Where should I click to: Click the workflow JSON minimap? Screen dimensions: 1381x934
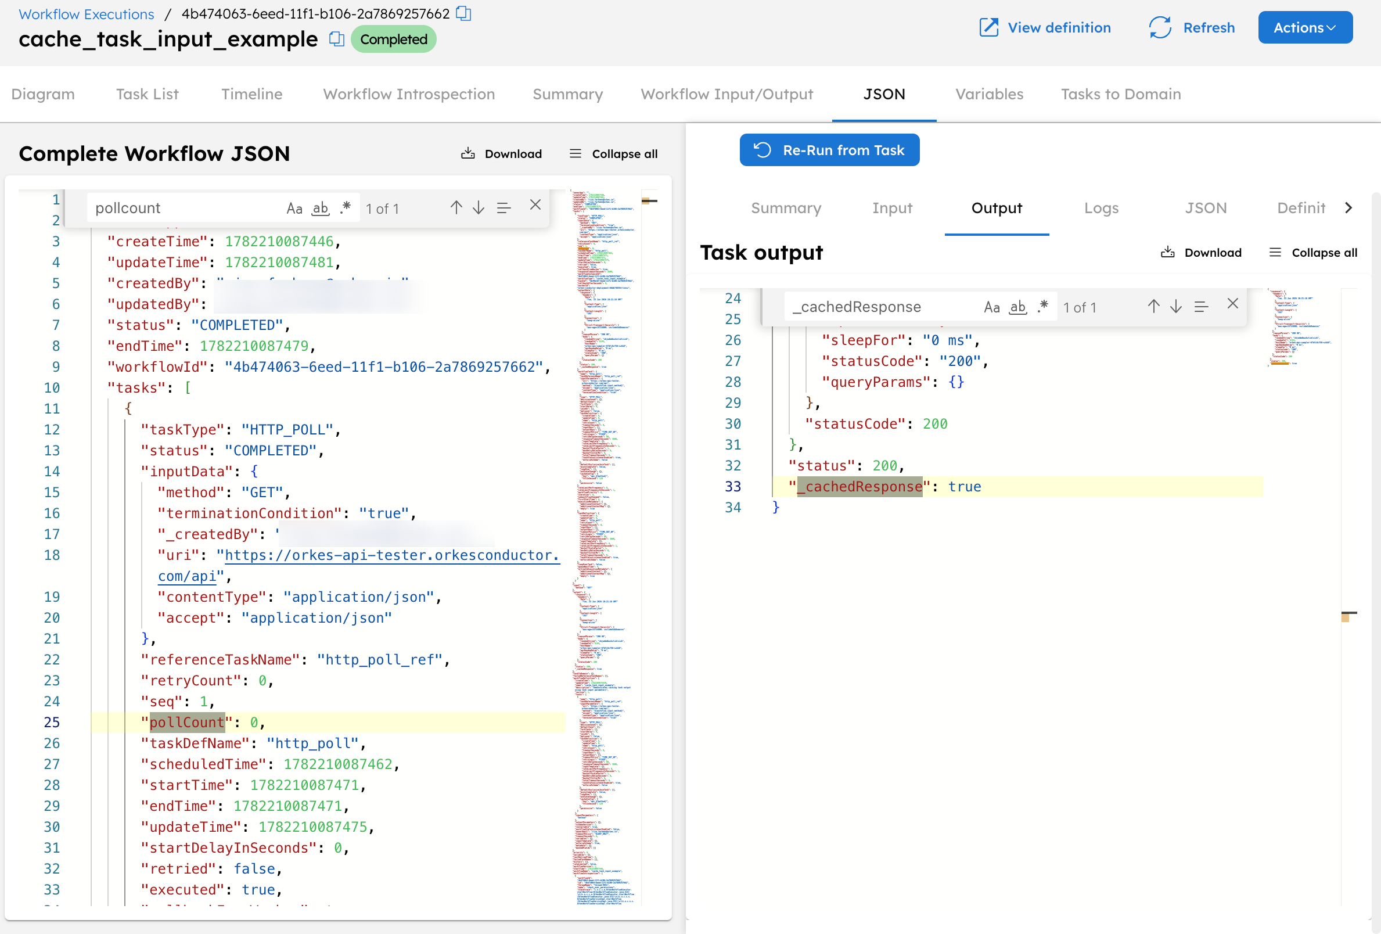point(605,547)
